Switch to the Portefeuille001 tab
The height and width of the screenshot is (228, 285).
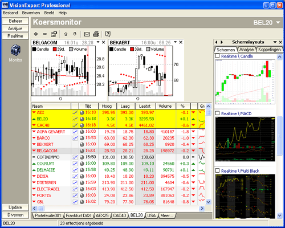pyautogui.click(x=48, y=215)
